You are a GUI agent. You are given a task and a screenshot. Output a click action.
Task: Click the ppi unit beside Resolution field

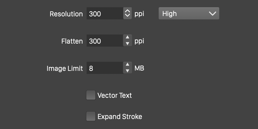[139, 14]
